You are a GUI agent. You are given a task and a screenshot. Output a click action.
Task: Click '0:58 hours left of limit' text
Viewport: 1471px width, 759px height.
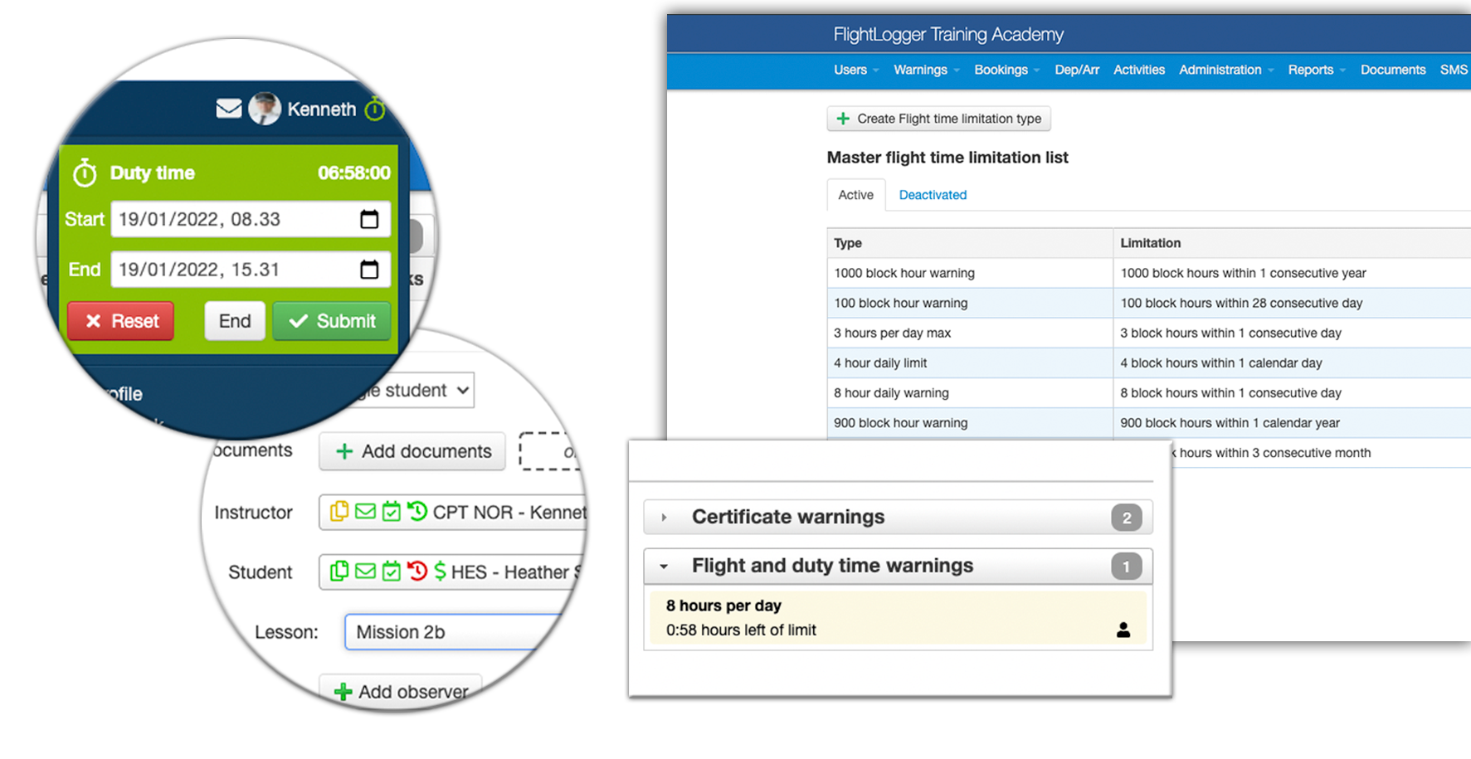[x=741, y=630]
